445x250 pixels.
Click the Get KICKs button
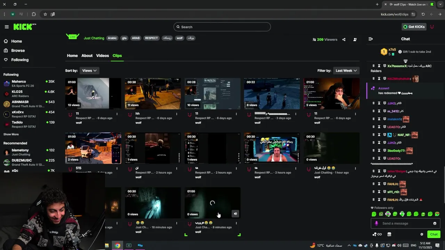(x=414, y=27)
